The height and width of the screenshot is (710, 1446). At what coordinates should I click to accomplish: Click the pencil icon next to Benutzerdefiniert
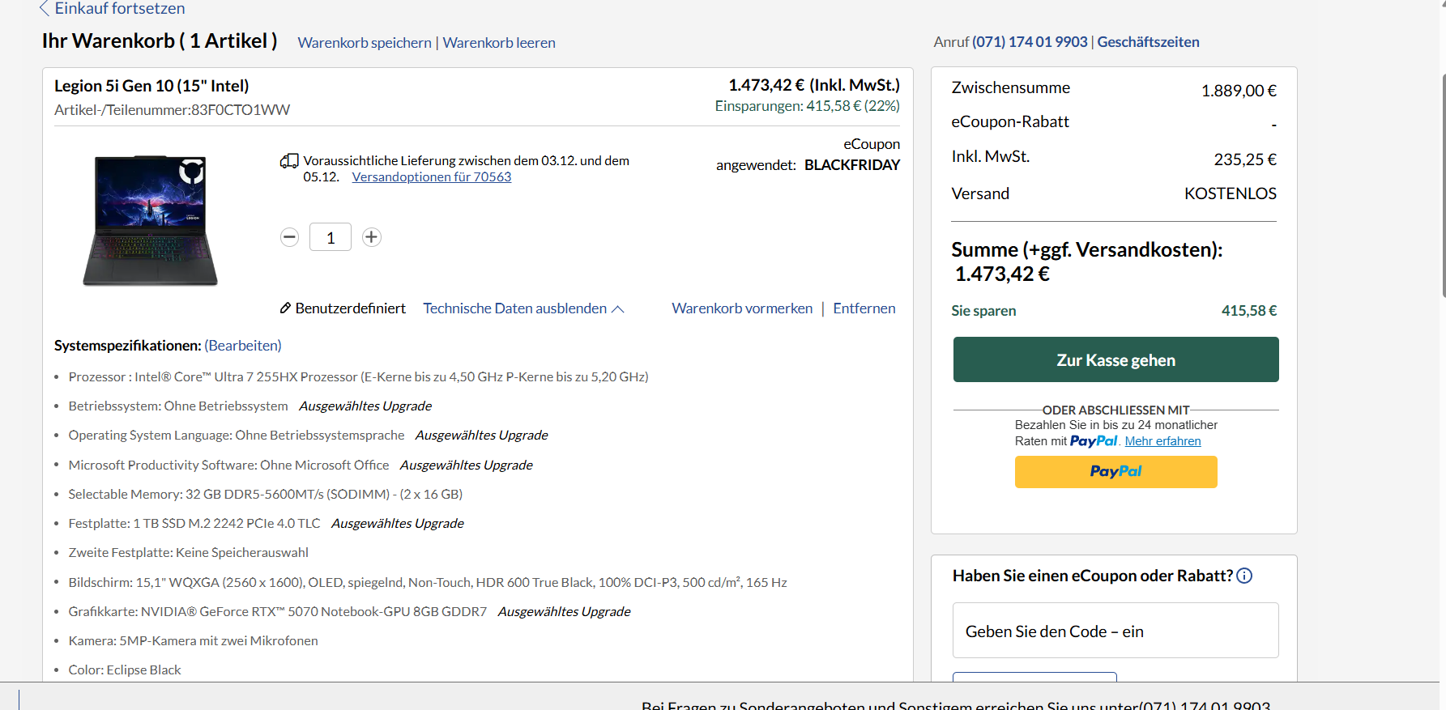click(285, 308)
